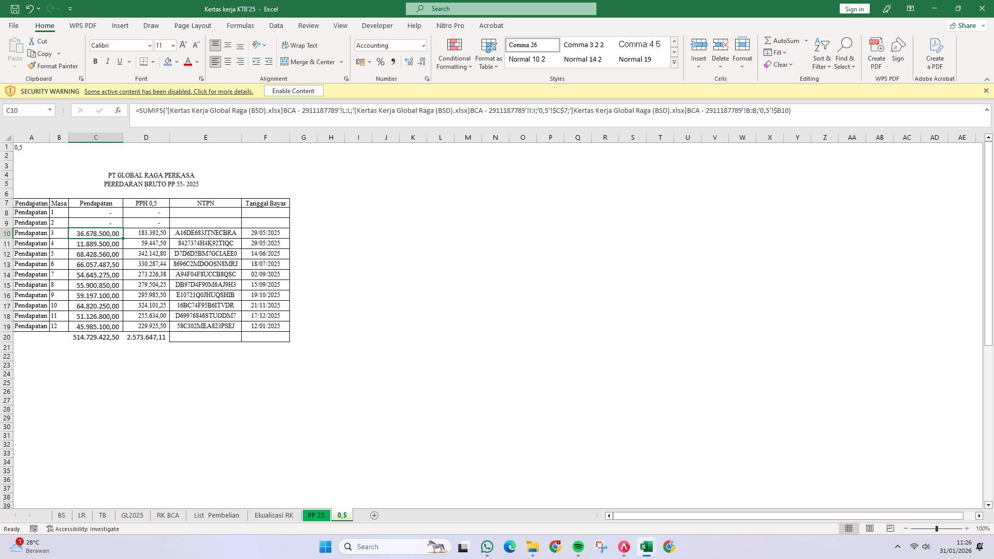
Task: Click the Enable Content button
Action: tap(293, 91)
